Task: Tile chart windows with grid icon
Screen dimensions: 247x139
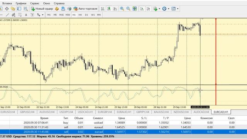Action: pos(135,9)
